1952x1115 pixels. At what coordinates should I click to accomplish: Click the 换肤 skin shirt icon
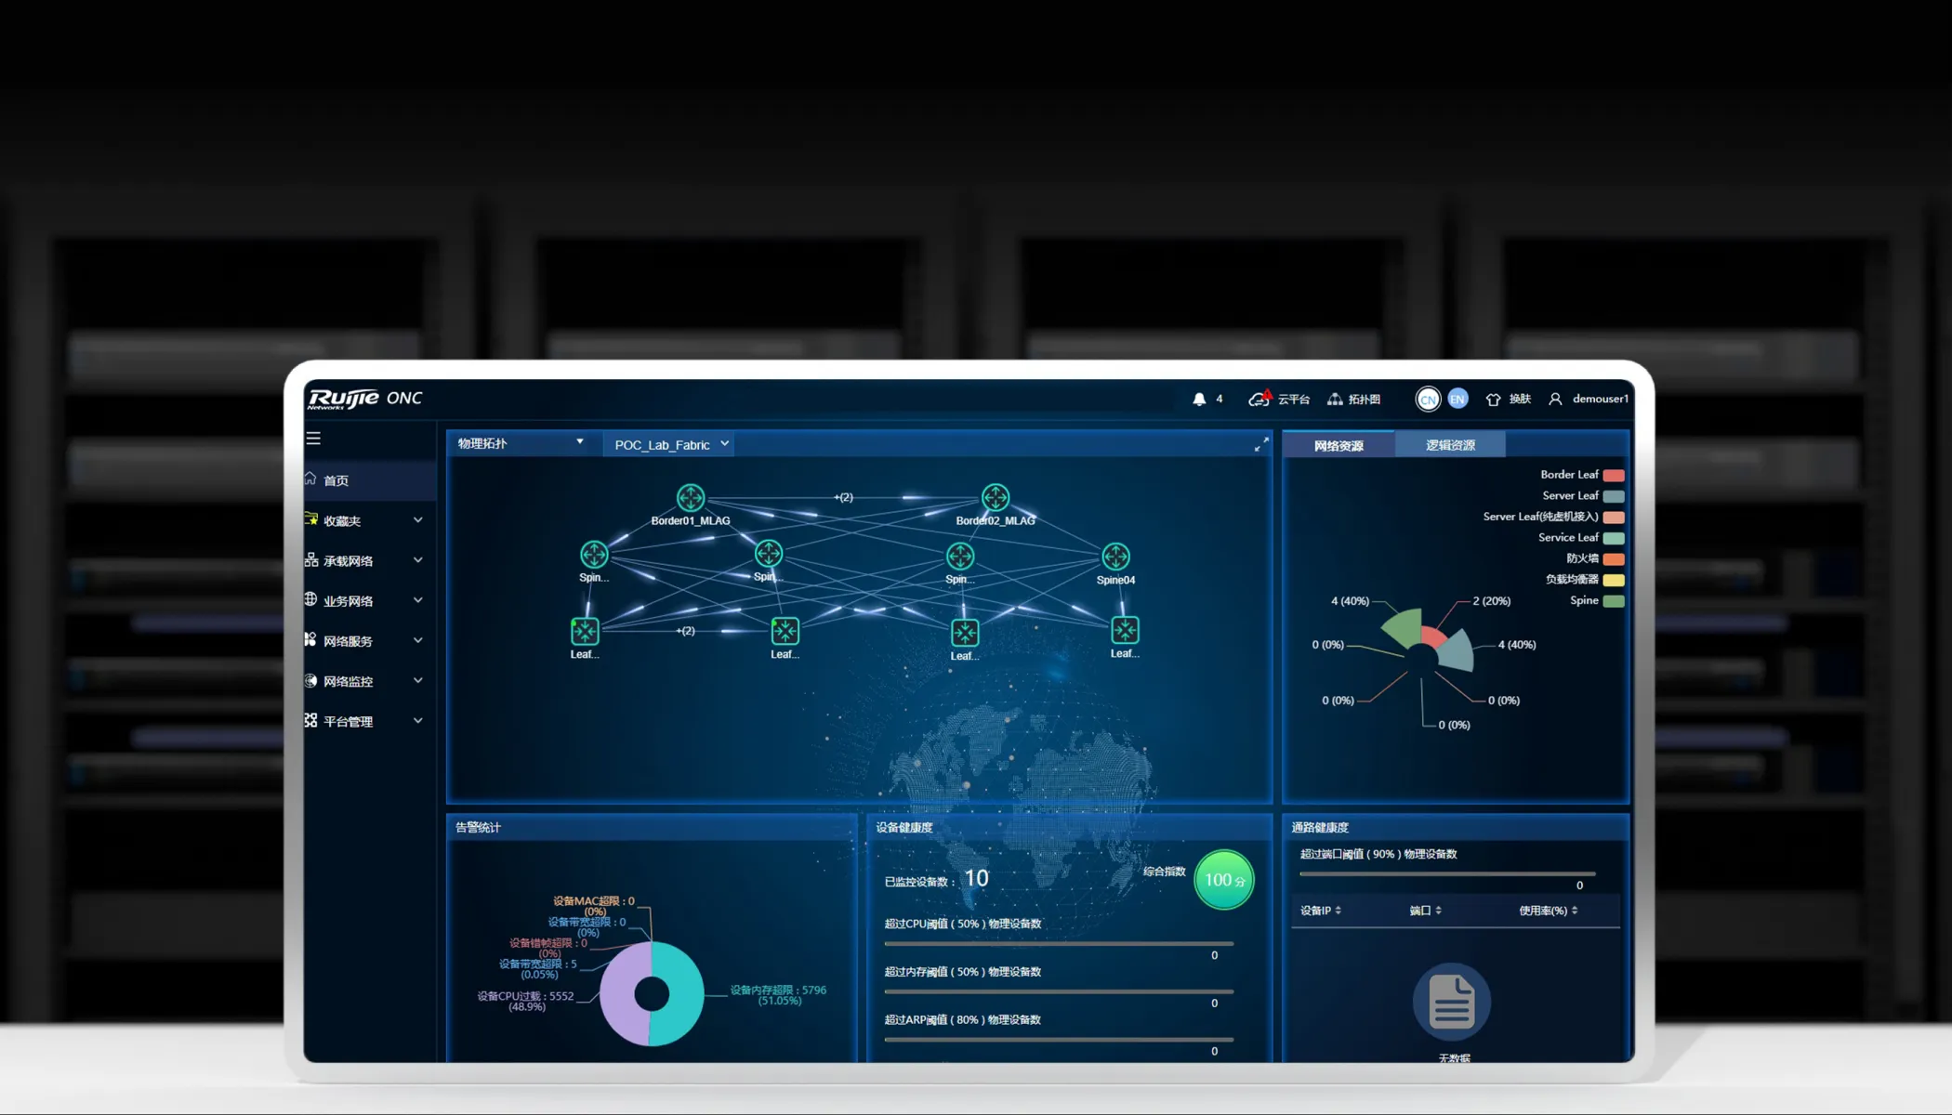click(1493, 400)
